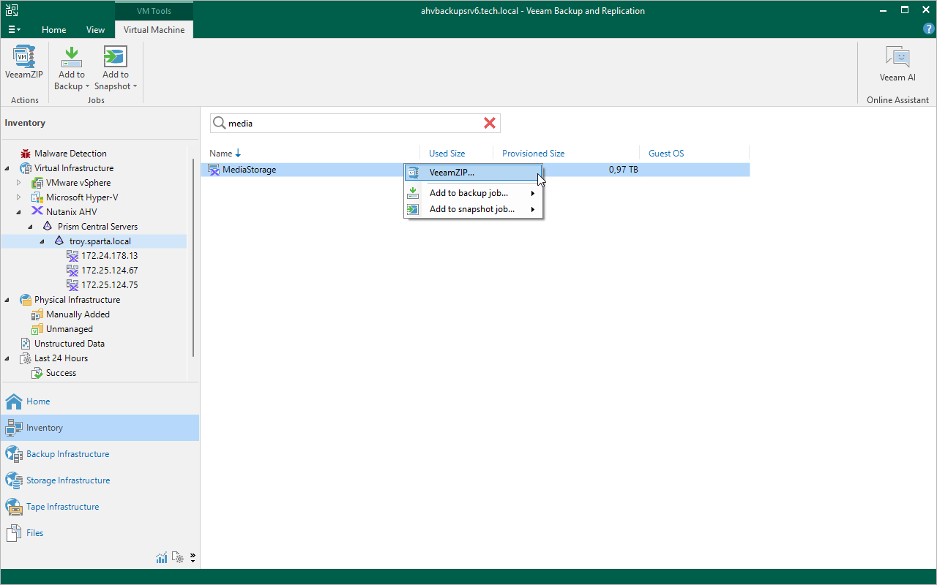Viewport: 937px width, 585px height.
Task: Open Add to backup job submenu
Action: point(474,193)
